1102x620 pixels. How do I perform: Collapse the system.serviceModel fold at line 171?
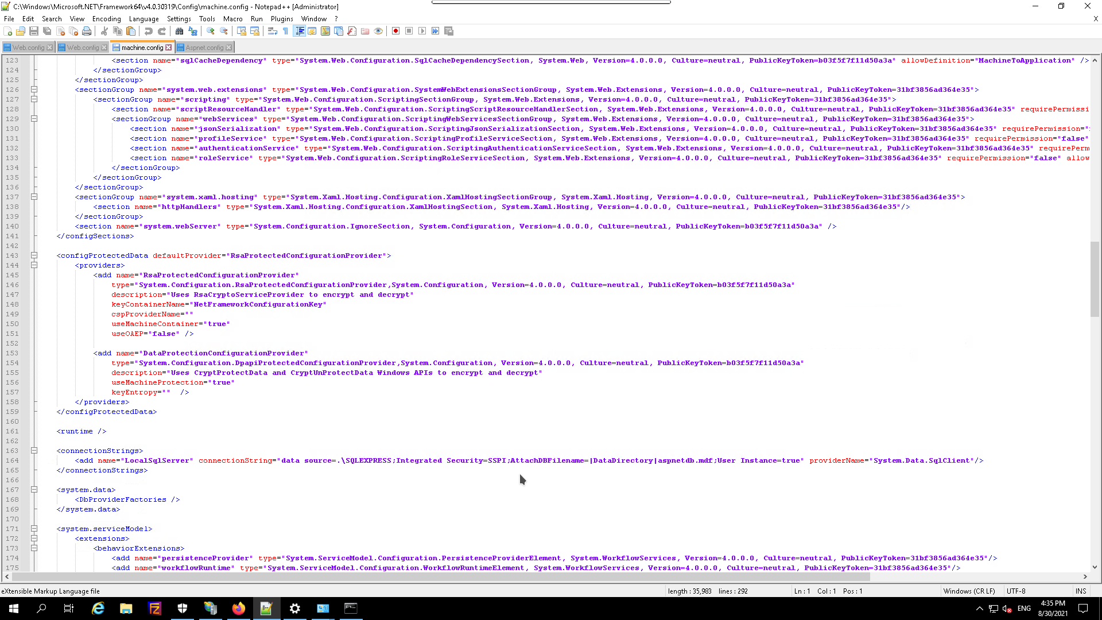34,529
